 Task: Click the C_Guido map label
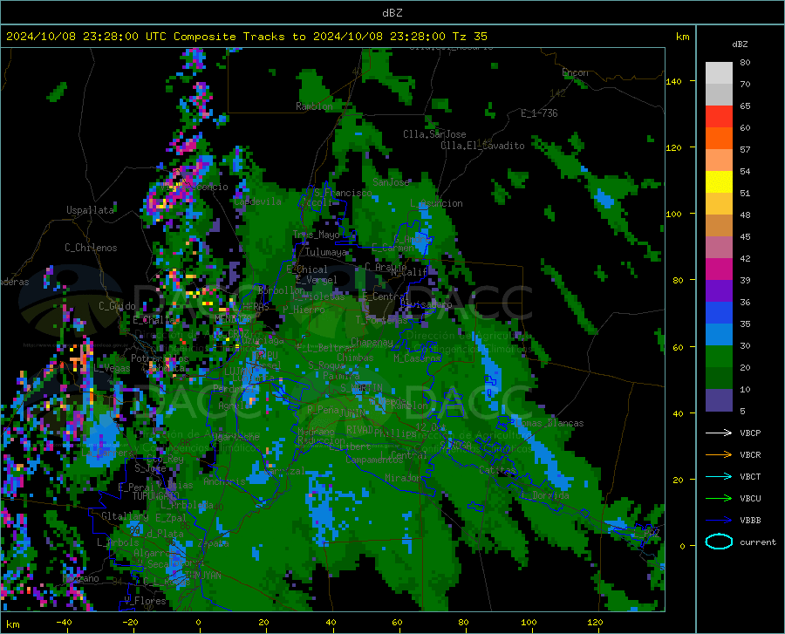tap(117, 306)
